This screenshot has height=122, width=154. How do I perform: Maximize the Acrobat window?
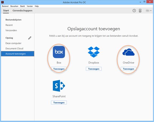[x=144, y=2]
